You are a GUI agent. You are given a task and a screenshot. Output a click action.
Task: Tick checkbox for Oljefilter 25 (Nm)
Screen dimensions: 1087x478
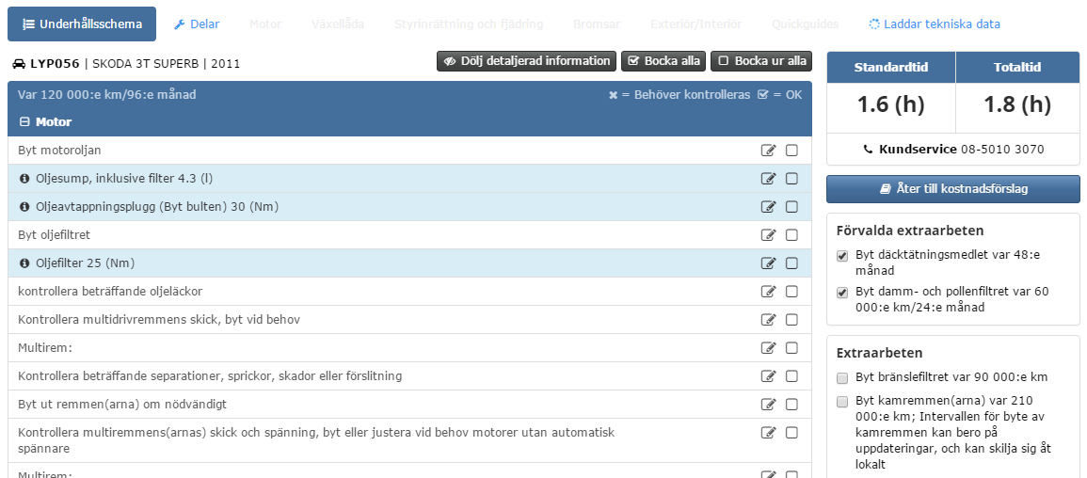[791, 263]
